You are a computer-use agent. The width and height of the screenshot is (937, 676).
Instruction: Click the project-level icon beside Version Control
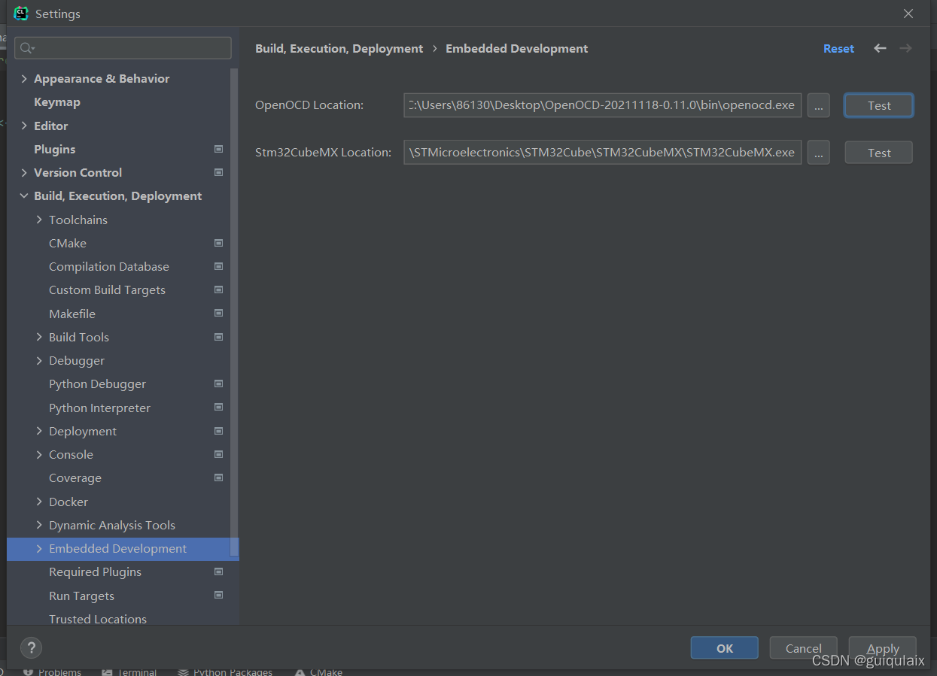pyautogui.click(x=218, y=172)
